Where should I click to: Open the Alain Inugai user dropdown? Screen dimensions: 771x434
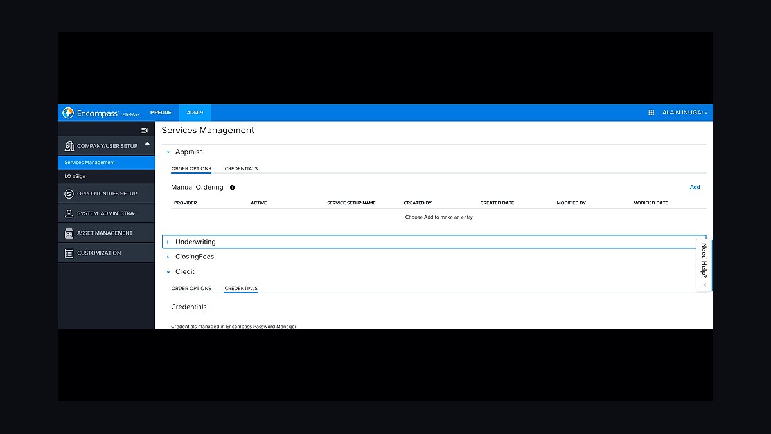[685, 113]
